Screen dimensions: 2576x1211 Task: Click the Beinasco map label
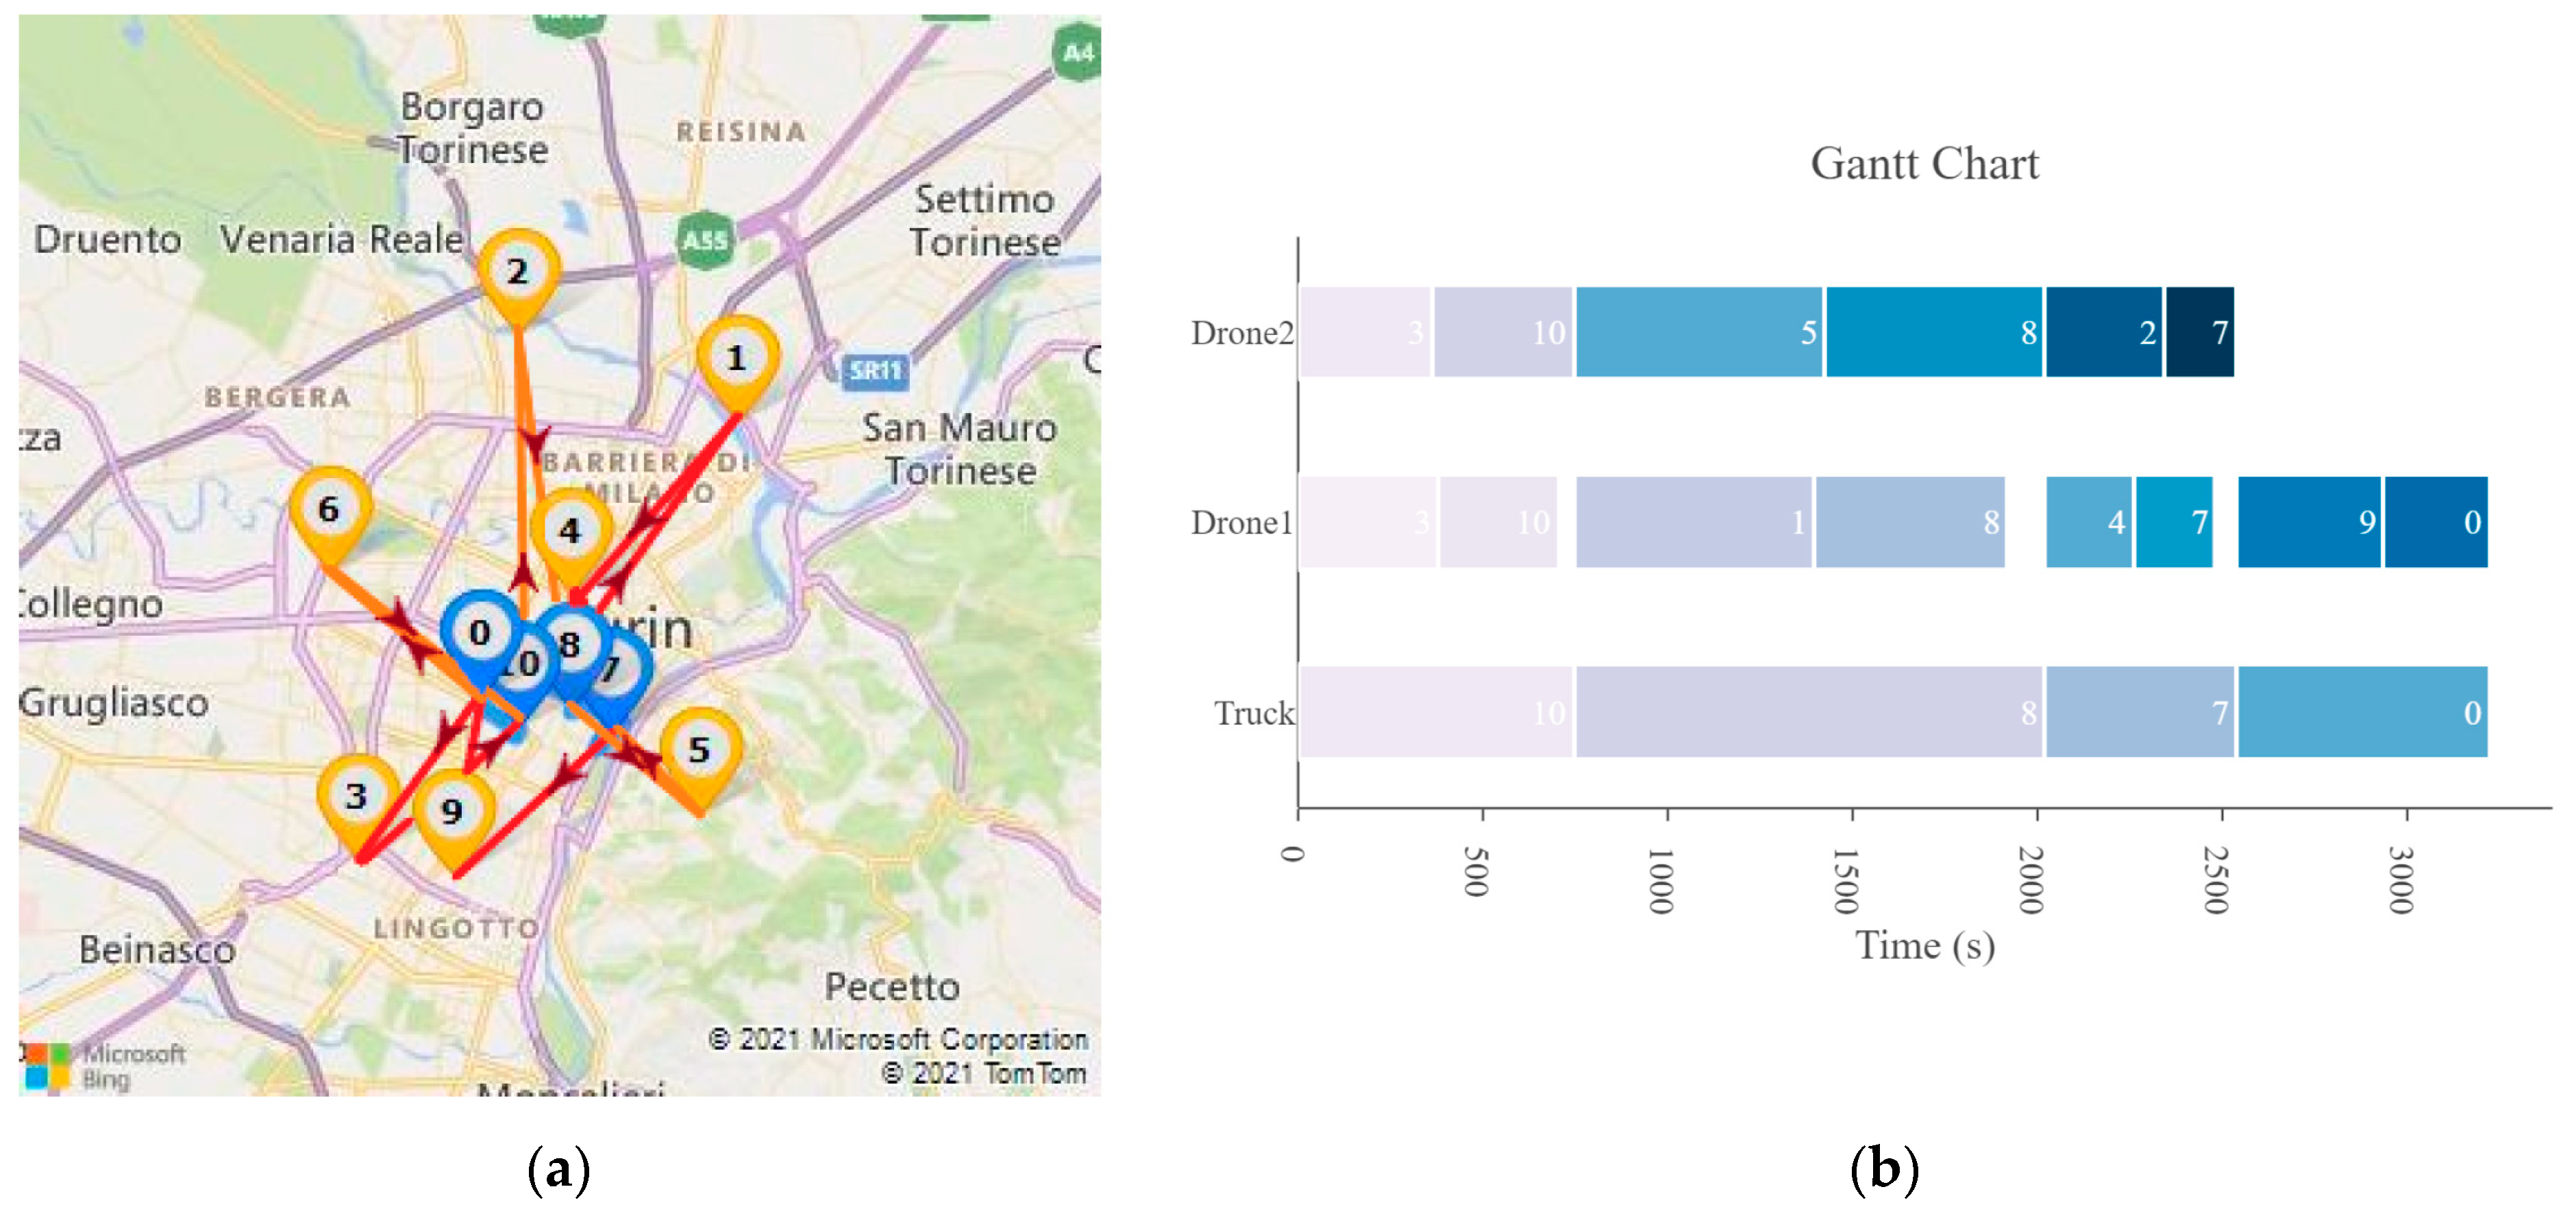(158, 949)
